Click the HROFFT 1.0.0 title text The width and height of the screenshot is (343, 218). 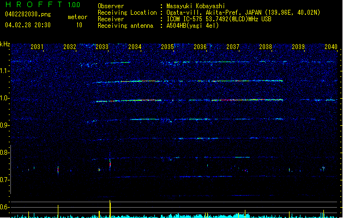[x=43, y=4]
